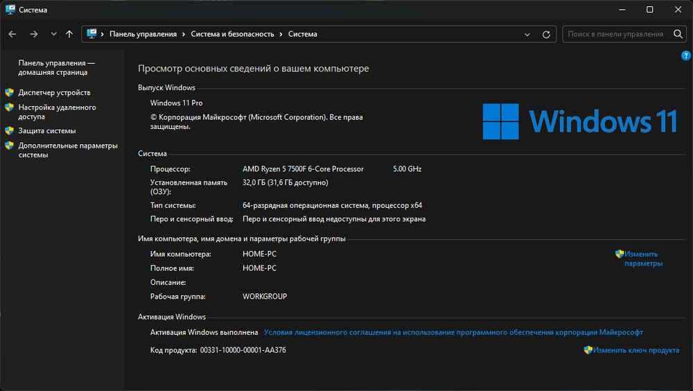The height and width of the screenshot is (391, 693).
Task: Open Система и безопасность breadcrumb
Action: (x=232, y=34)
